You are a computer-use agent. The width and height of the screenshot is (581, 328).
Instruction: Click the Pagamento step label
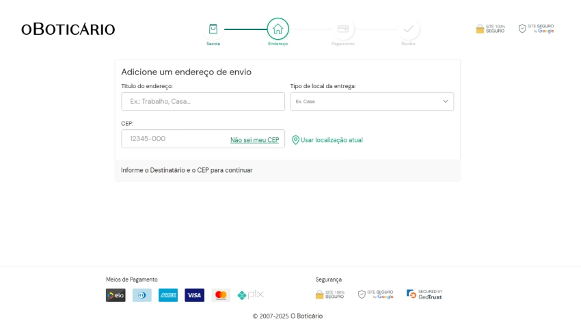tap(343, 44)
